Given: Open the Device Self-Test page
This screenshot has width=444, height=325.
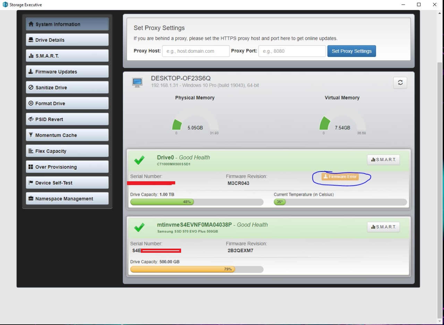Looking at the screenshot, I should (67, 183).
